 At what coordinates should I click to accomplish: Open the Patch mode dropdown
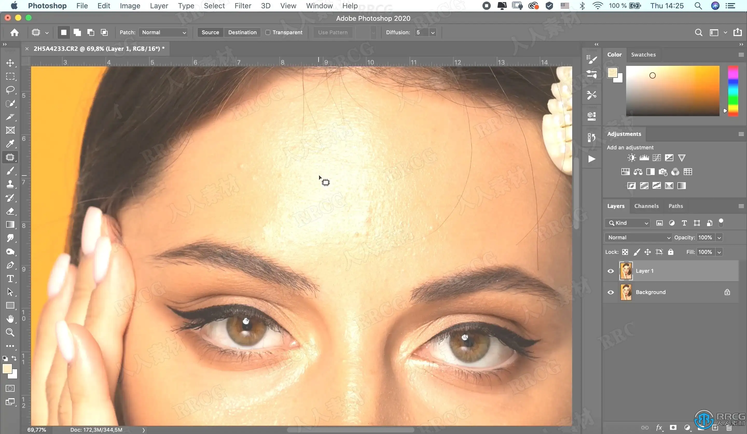(x=164, y=32)
